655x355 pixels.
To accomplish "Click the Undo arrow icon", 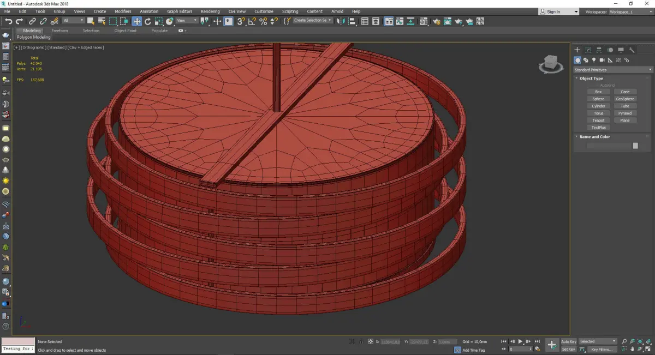I will (9, 21).
